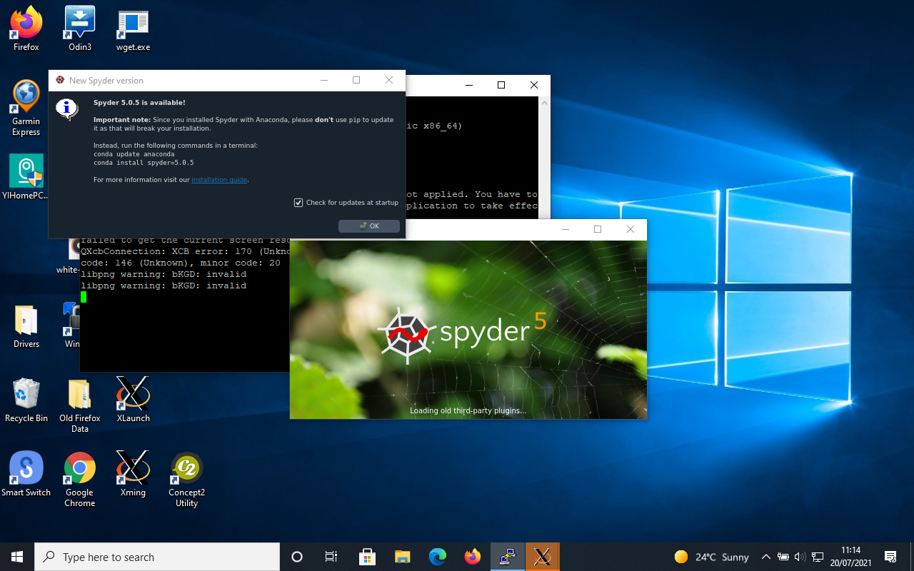Minimize the background terminal window

tap(468, 85)
